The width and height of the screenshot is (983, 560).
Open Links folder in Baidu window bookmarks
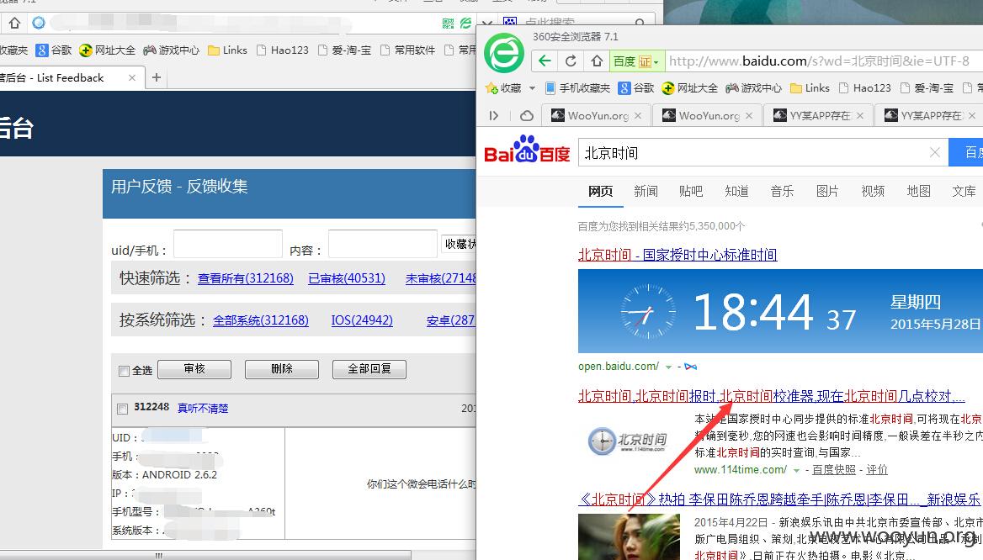tap(810, 88)
